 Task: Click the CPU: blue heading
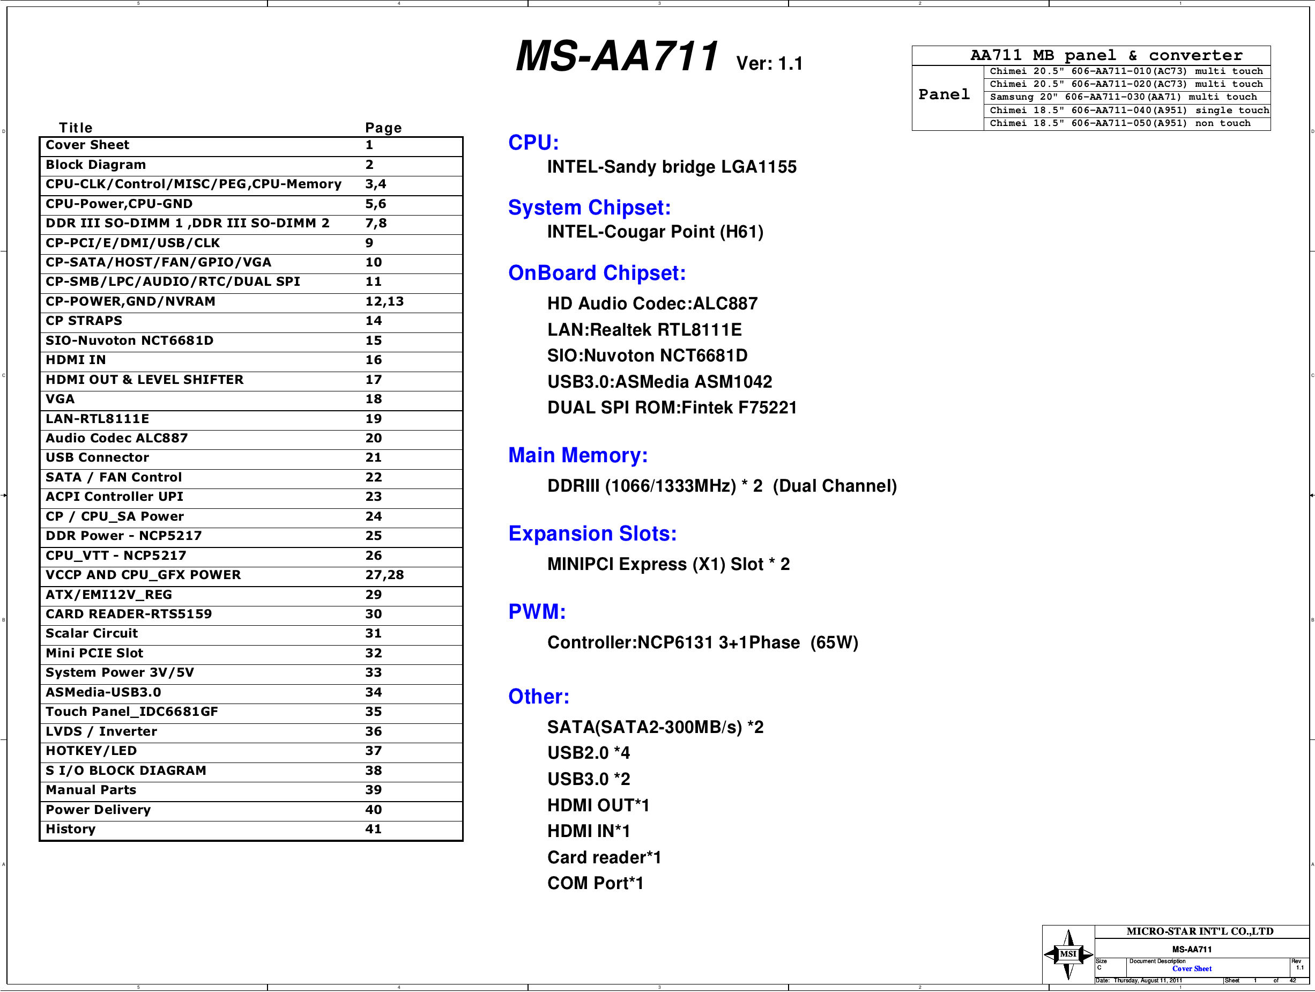(x=533, y=143)
